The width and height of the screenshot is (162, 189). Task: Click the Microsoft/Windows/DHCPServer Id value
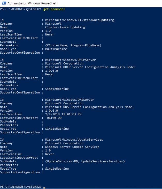pyautogui.click(x=71, y=60)
